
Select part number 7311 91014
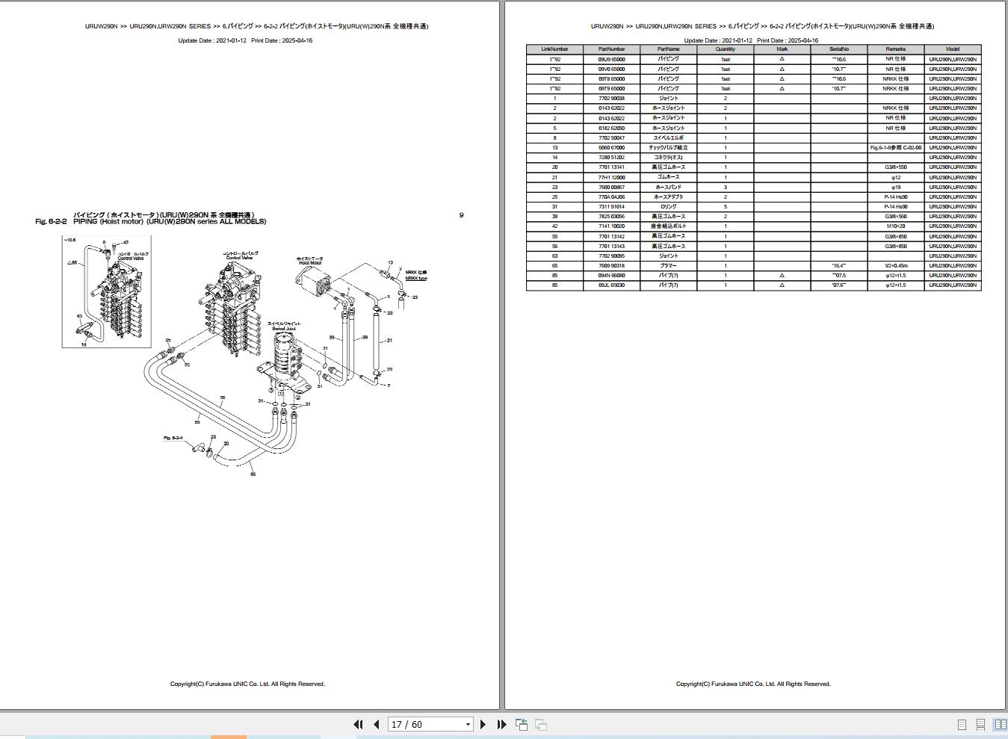point(611,206)
